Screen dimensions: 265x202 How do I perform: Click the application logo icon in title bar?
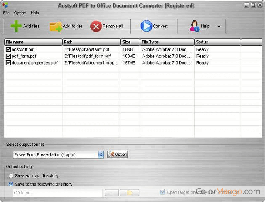click(5, 5)
